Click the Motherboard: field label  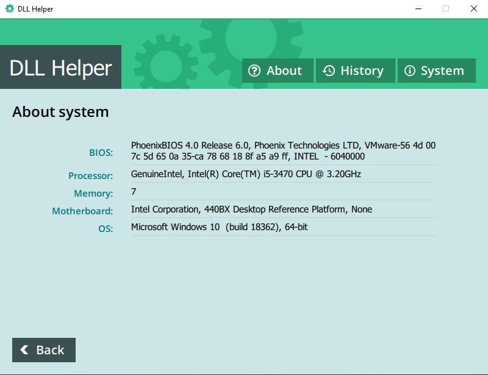tap(82, 211)
